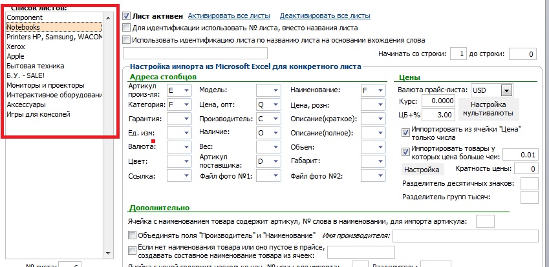Enable merging Производитель and Наименование fields
The width and height of the screenshot is (549, 267).
[132, 235]
